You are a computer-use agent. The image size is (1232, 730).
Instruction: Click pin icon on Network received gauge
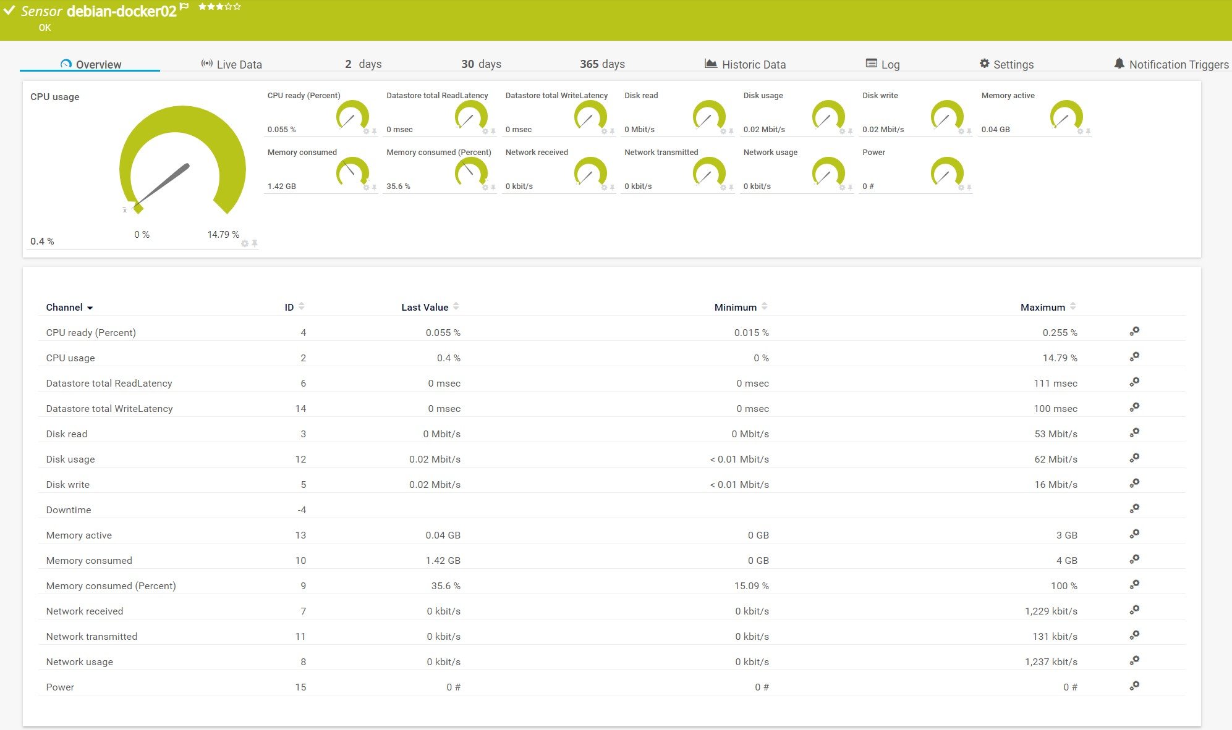pyautogui.click(x=612, y=188)
